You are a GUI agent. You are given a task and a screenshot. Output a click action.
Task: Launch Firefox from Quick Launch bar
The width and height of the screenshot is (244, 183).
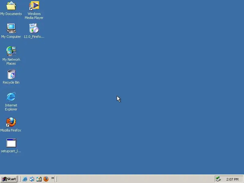tap(46, 179)
